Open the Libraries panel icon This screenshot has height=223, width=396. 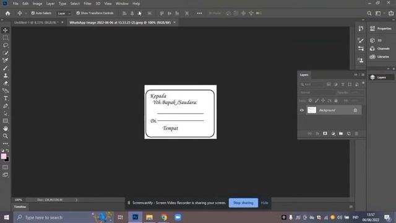pos(372,57)
